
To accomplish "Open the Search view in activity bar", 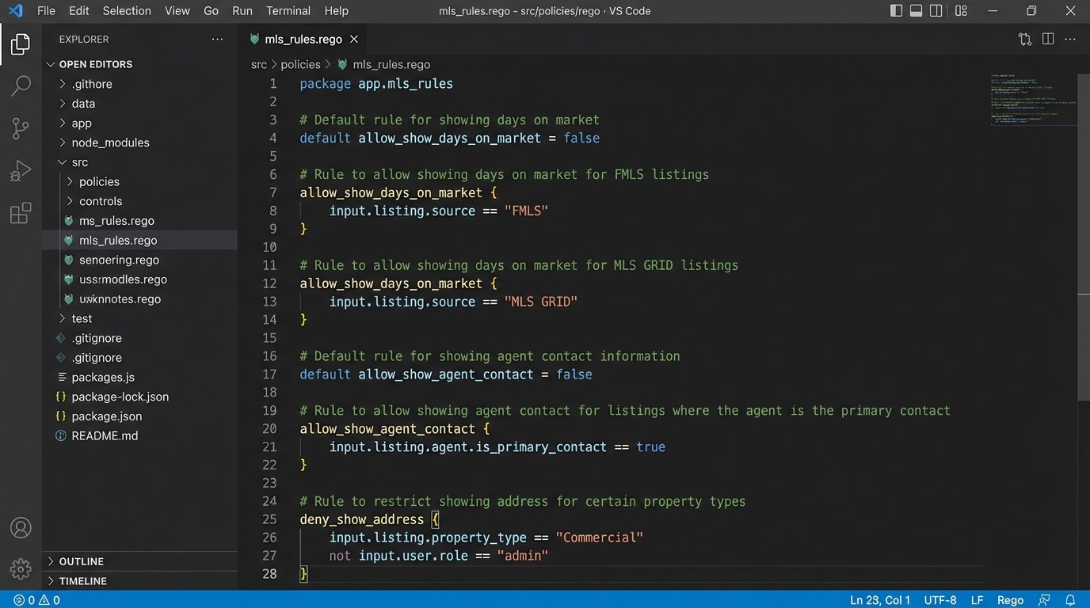I will pos(21,85).
